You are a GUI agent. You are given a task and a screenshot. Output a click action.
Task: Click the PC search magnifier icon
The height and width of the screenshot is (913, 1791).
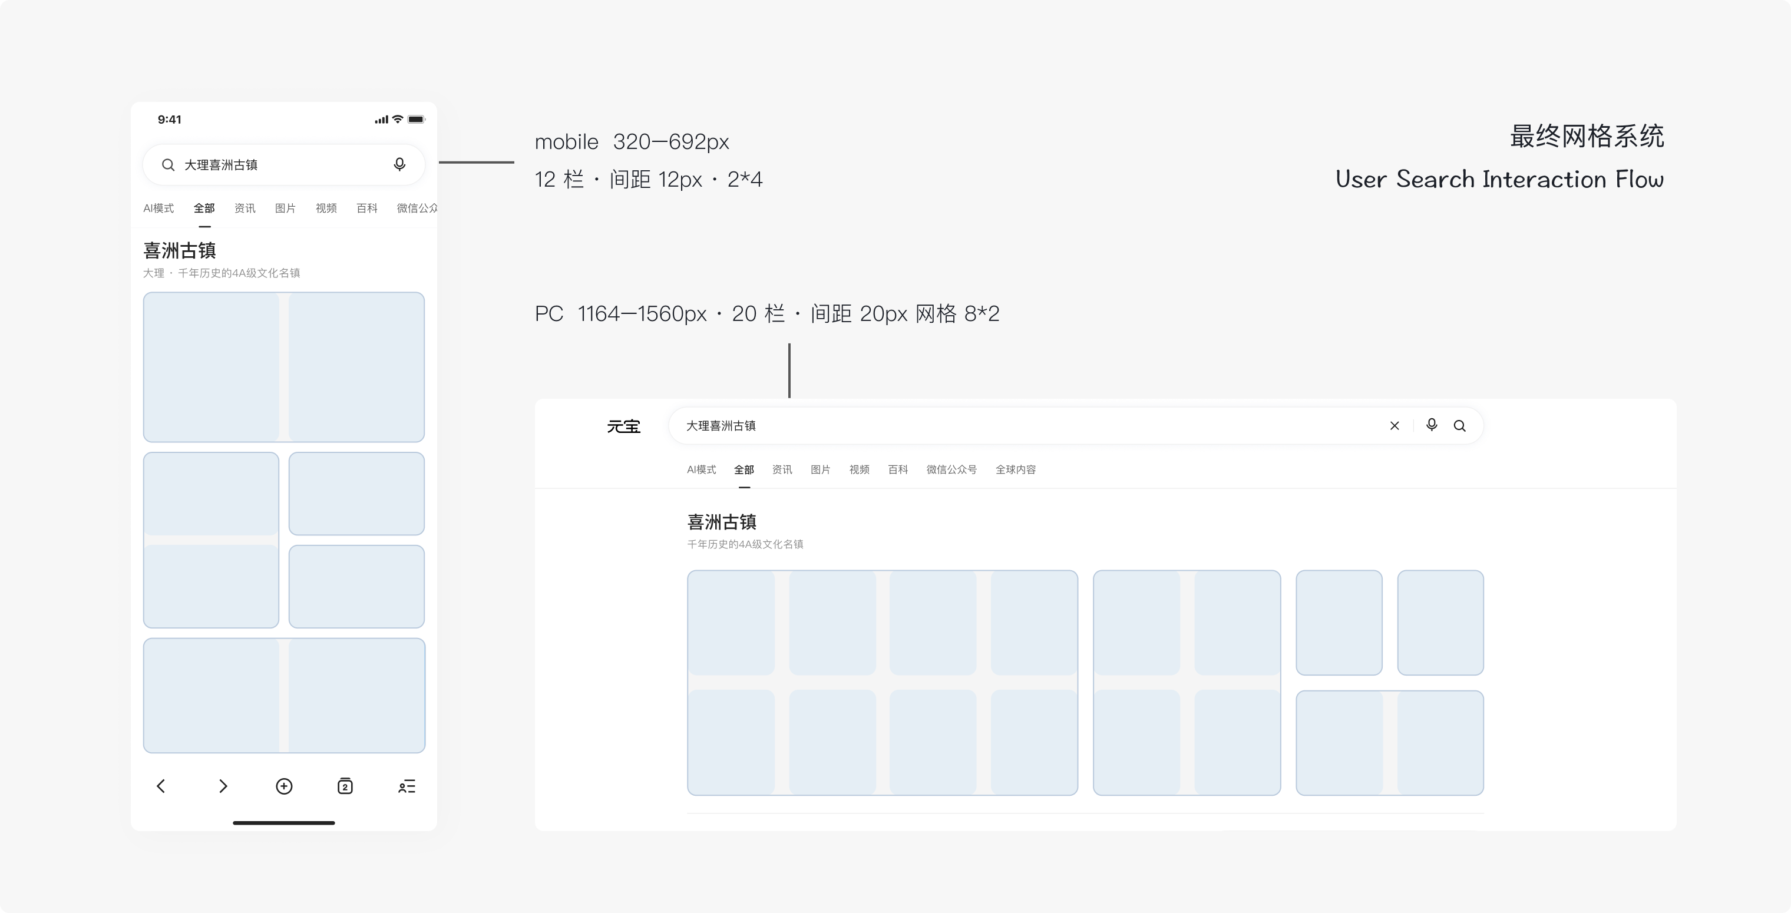click(1459, 425)
